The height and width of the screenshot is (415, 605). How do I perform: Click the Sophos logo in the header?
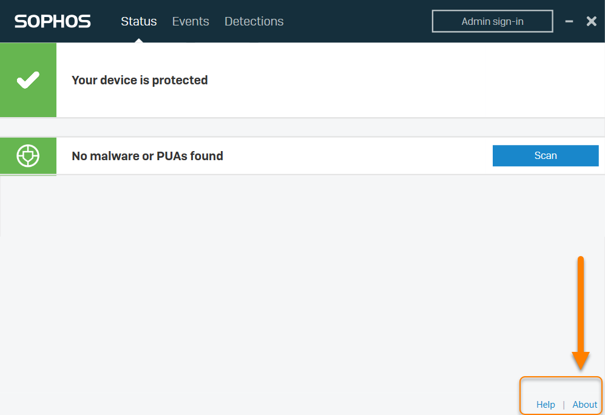(53, 21)
